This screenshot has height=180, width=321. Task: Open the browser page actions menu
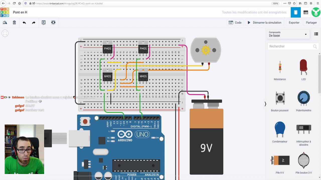285,3
